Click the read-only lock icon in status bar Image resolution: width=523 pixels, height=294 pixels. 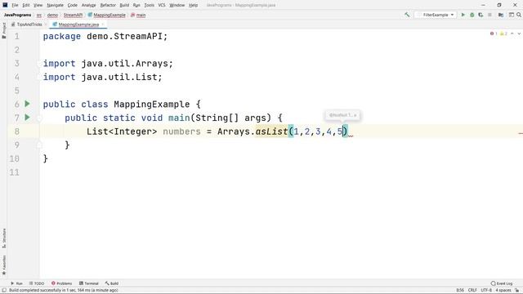[x=516, y=291]
